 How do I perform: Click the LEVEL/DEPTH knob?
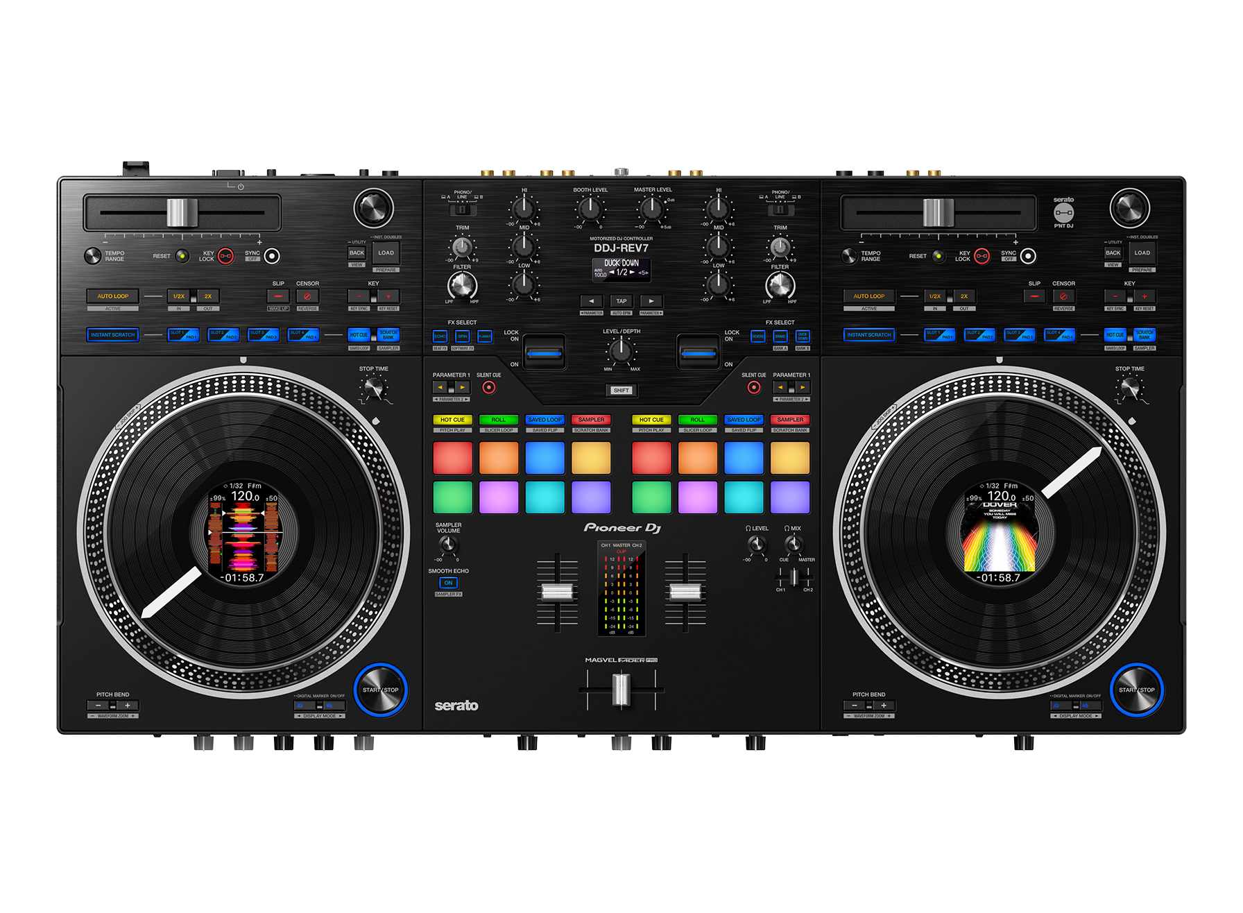pyautogui.click(x=621, y=350)
